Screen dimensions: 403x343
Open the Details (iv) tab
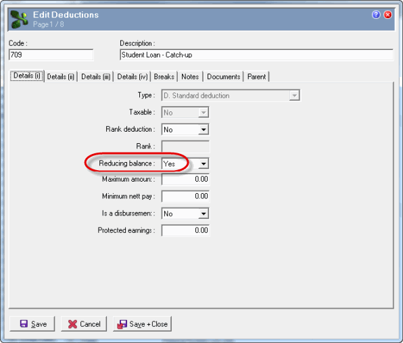(132, 77)
